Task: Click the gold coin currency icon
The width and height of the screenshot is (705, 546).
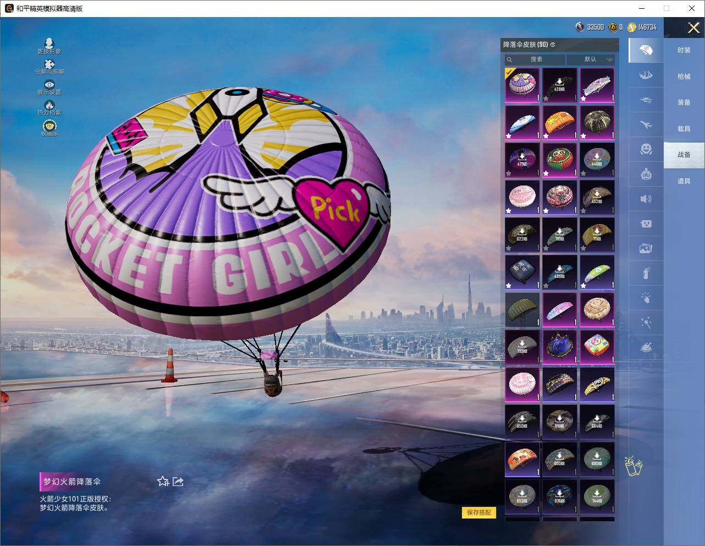Action: coord(631,27)
